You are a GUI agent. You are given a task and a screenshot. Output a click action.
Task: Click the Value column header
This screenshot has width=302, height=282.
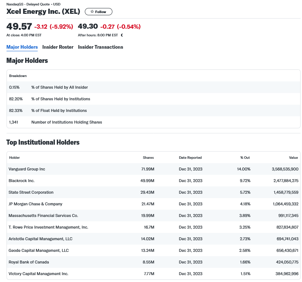pyautogui.click(x=293, y=157)
